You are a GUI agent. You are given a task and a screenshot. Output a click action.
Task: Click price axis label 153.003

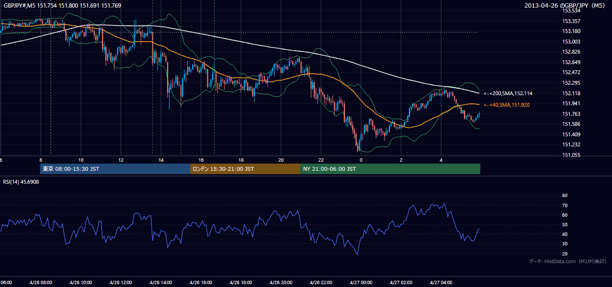(x=571, y=42)
